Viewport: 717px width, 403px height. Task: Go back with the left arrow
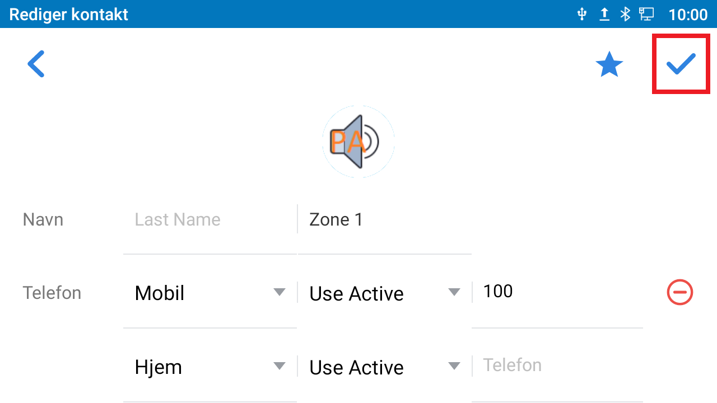[36, 64]
